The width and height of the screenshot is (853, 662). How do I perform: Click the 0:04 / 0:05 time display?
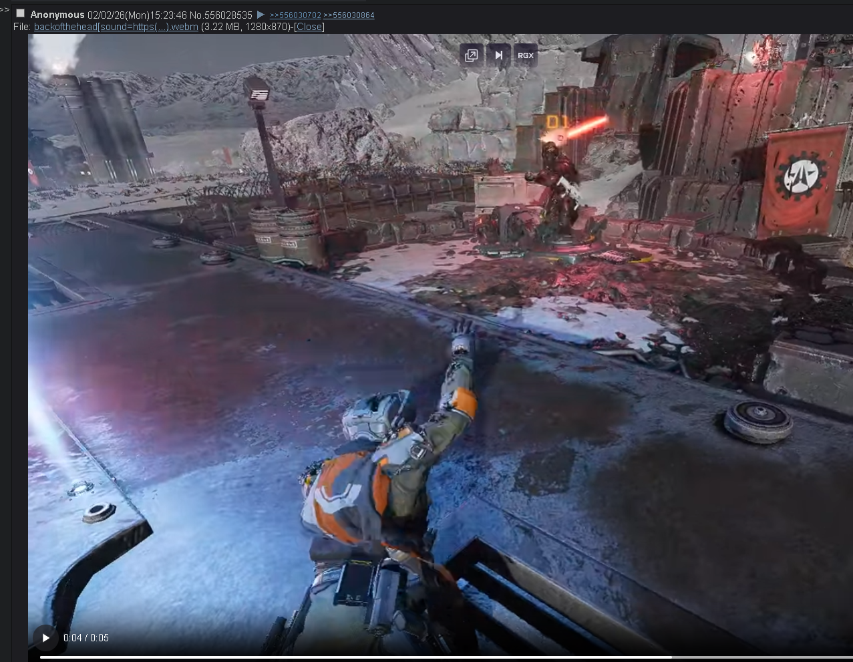(x=86, y=638)
